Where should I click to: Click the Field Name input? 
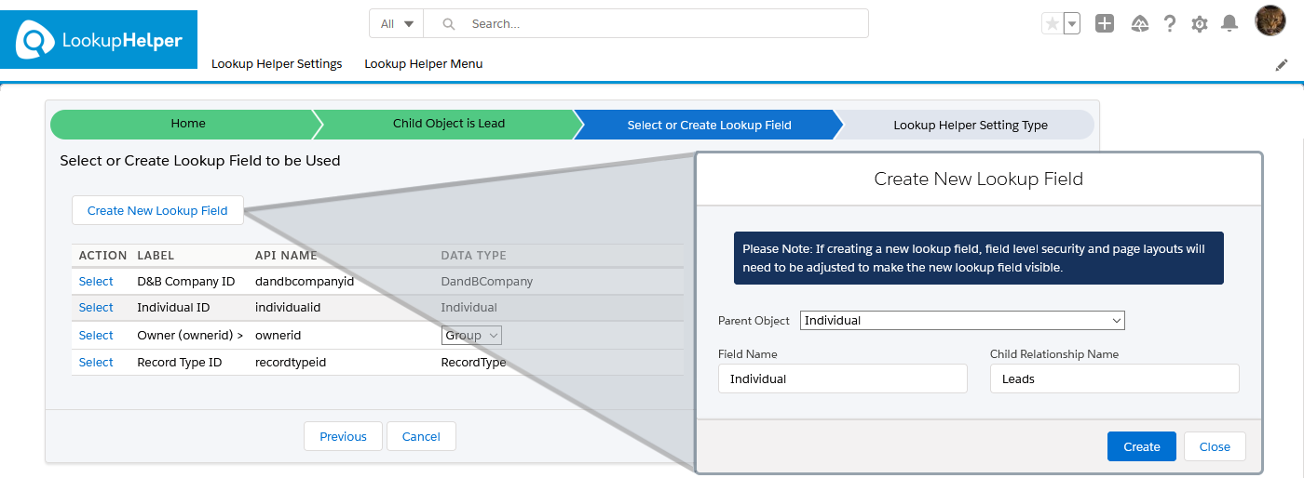[843, 378]
